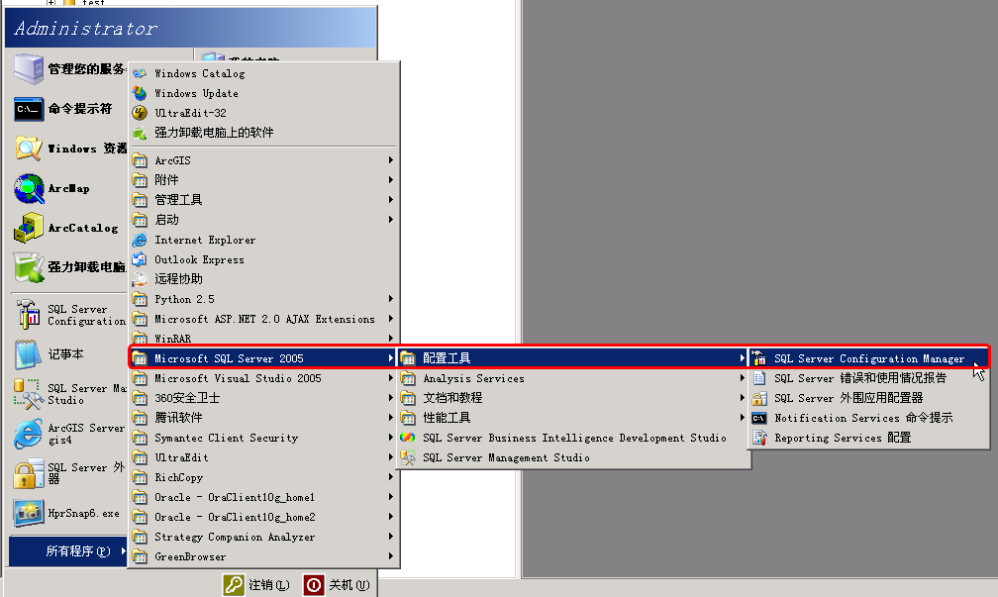Click SQL Server 外围应用配置器 lock icon

(x=758, y=398)
